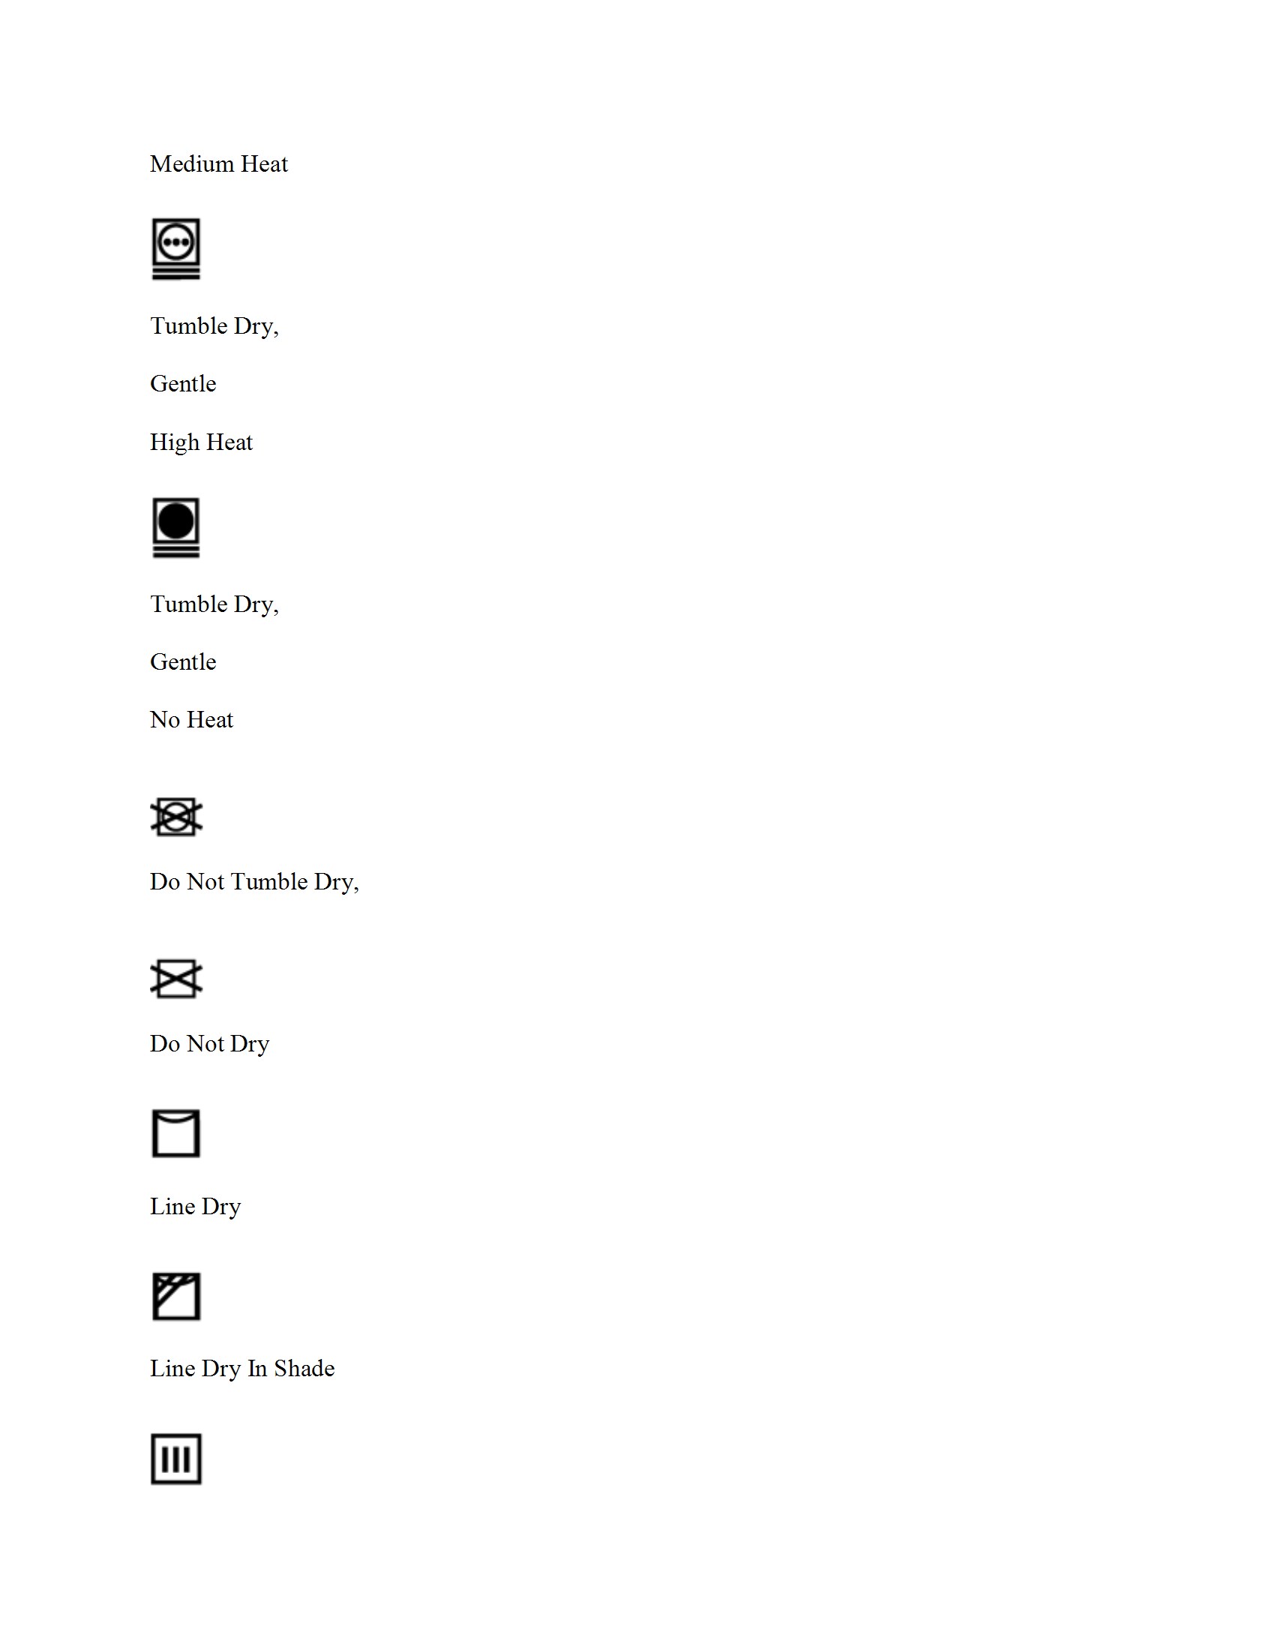This screenshot has height=1650, width=1275.
Task: Click the crossed-out tumble dry symbol
Action: pyautogui.click(x=176, y=817)
